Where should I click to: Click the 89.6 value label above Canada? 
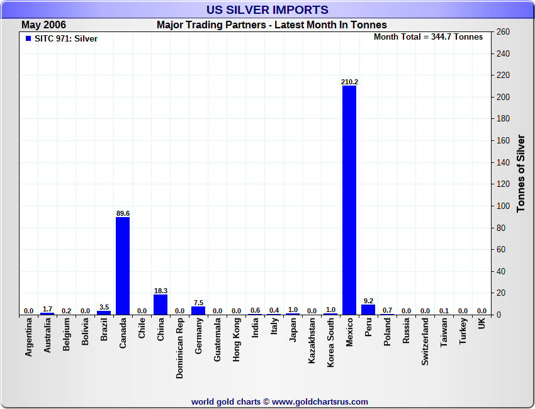click(123, 213)
